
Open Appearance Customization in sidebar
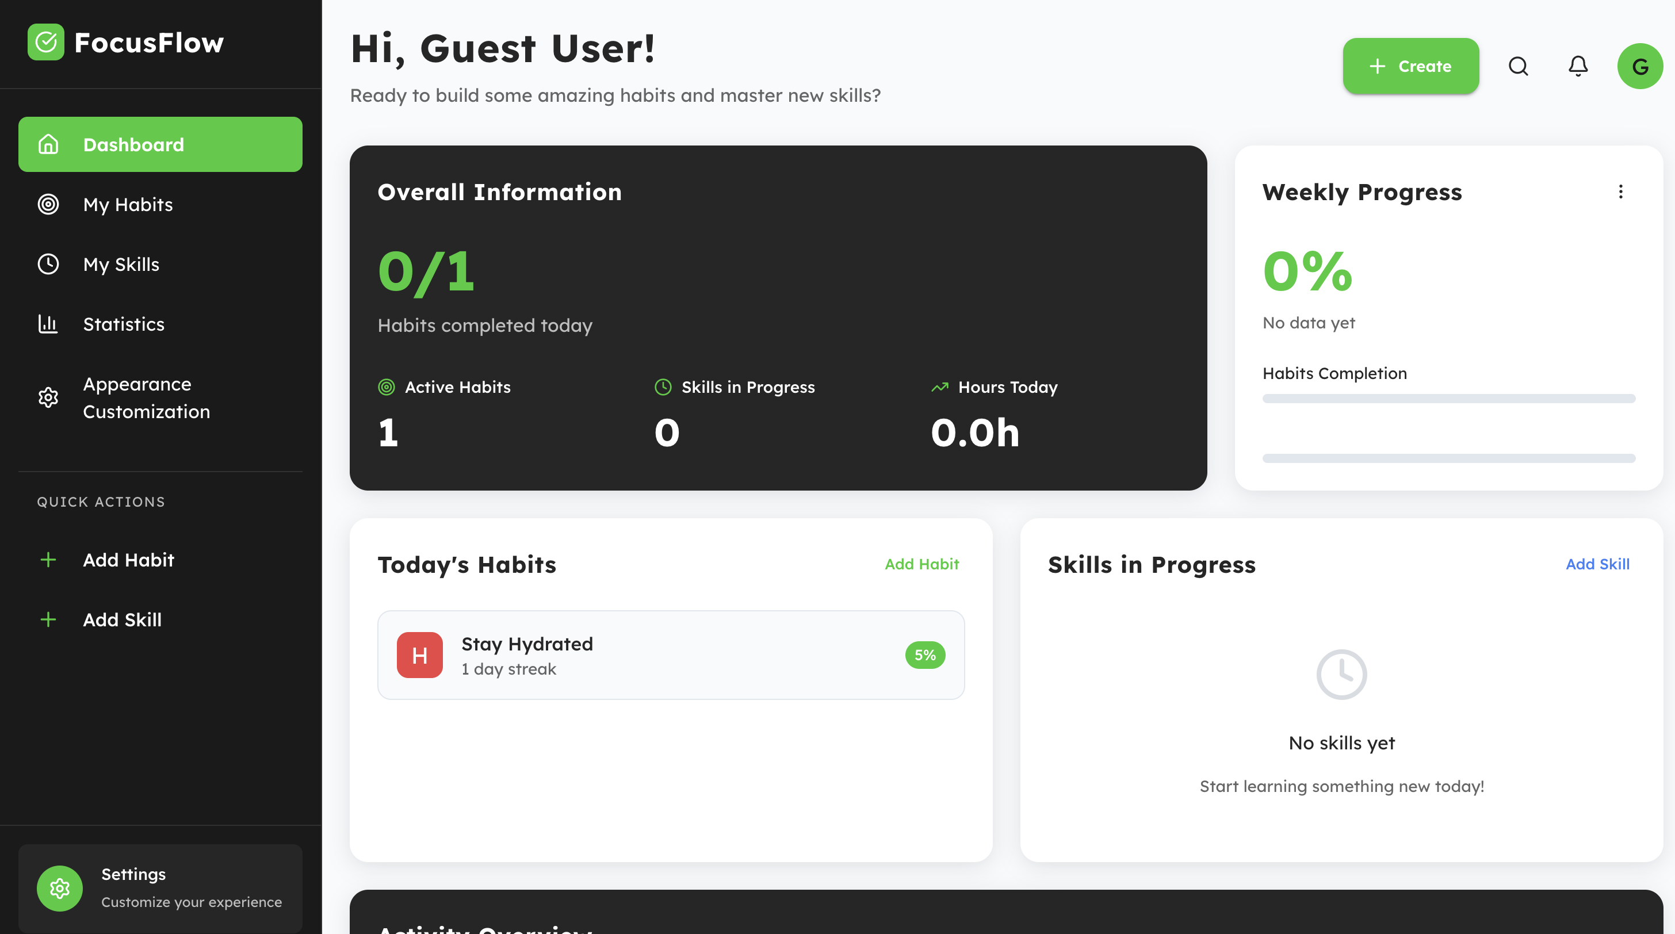coord(146,398)
